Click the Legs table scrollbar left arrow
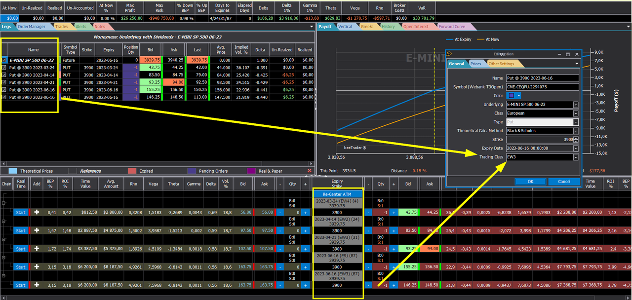 click(x=3, y=163)
